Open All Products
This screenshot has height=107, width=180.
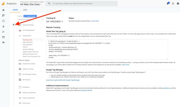(x=26, y=80)
